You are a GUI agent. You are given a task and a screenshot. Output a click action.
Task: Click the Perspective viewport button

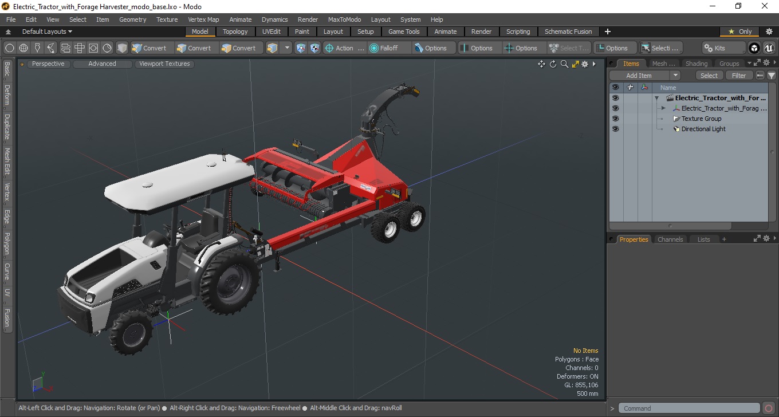[x=48, y=64]
